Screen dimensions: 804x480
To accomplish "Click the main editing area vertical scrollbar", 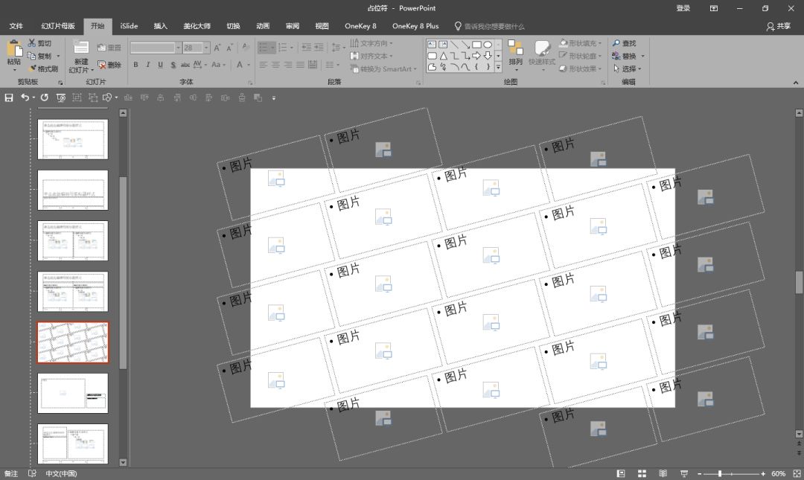I will tap(799, 282).
